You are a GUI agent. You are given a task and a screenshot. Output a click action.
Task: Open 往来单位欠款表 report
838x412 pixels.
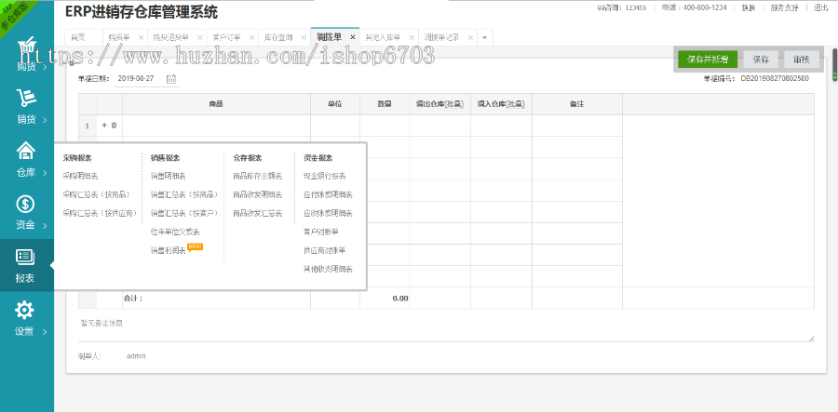[175, 232]
